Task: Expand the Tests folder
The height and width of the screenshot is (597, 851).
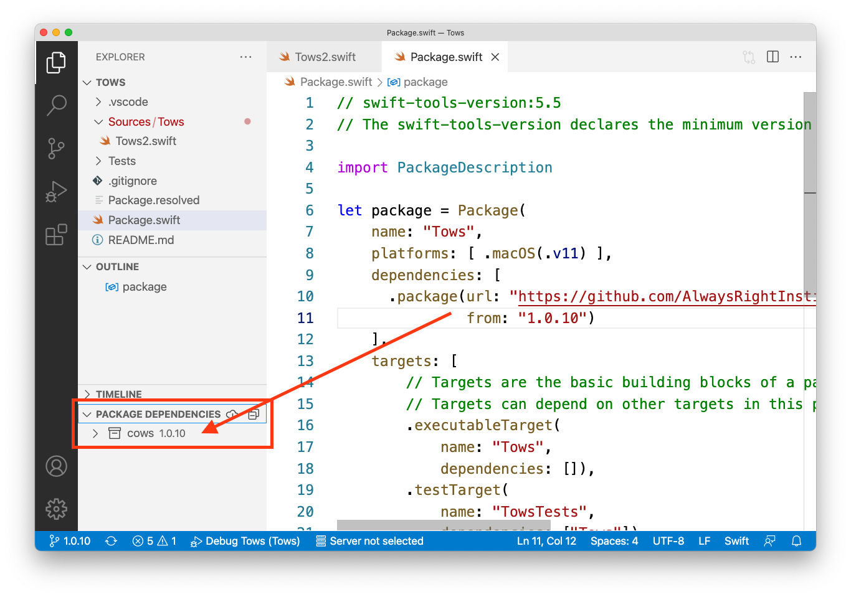Action: pos(98,161)
